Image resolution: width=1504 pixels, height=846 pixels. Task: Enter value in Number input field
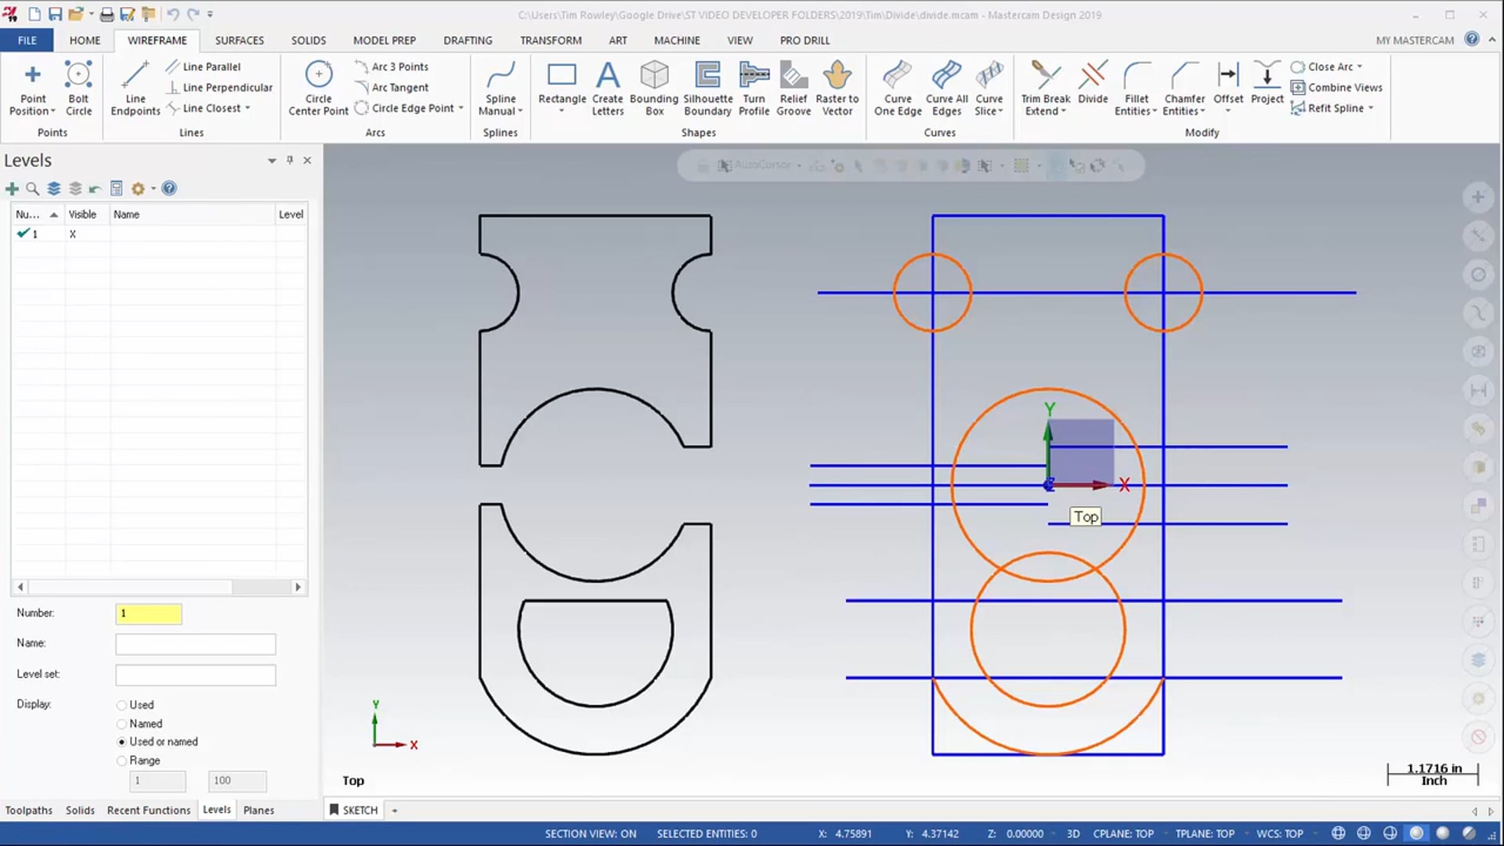(148, 613)
